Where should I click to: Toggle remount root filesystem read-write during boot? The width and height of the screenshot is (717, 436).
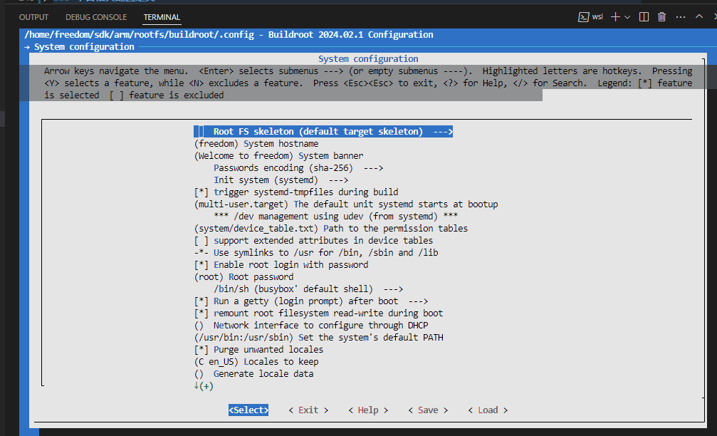tap(319, 313)
